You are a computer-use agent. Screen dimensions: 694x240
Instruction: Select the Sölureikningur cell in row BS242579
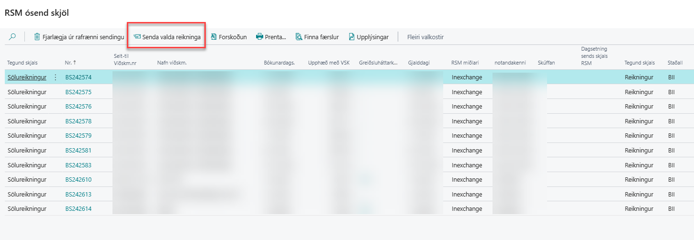tap(27, 136)
